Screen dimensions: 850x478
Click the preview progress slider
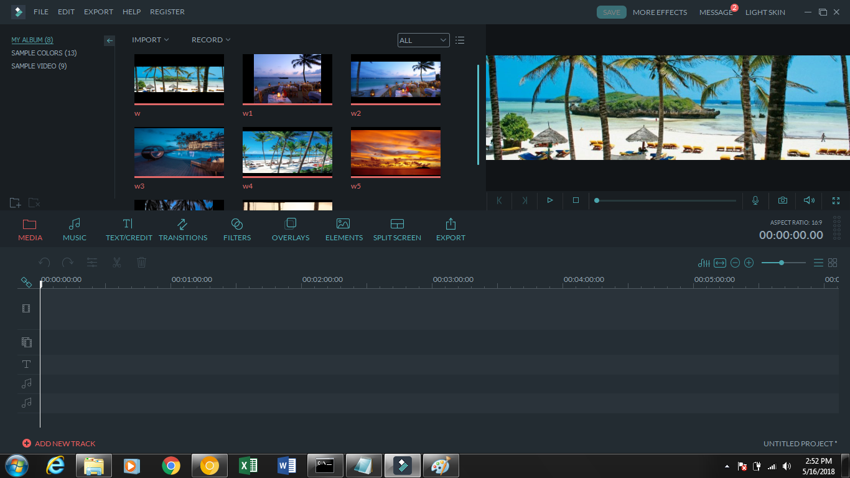pos(665,200)
